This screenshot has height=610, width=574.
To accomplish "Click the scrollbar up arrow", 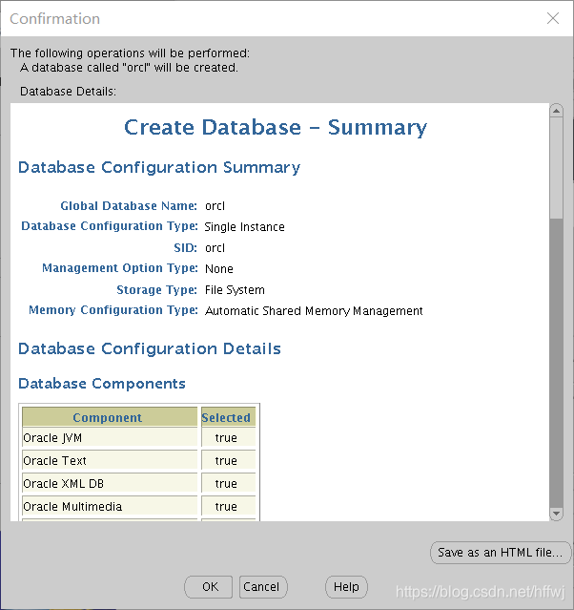I will [x=556, y=111].
